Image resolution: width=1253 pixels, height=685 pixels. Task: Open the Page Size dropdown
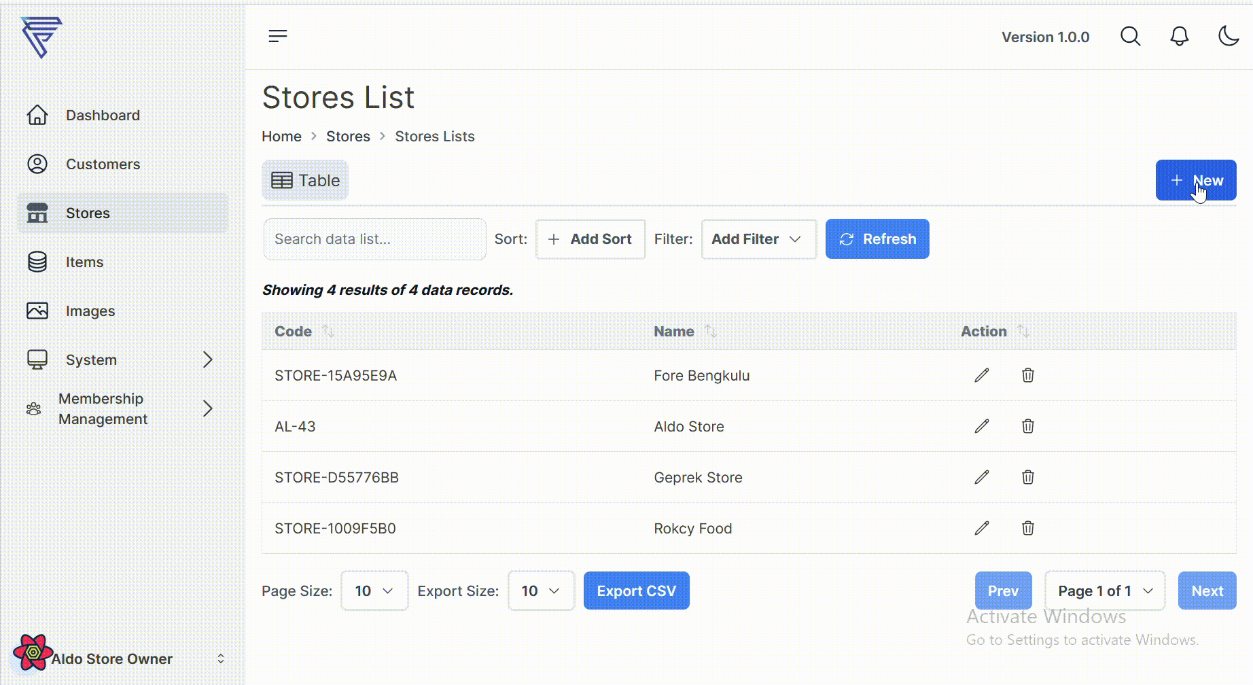[374, 591]
